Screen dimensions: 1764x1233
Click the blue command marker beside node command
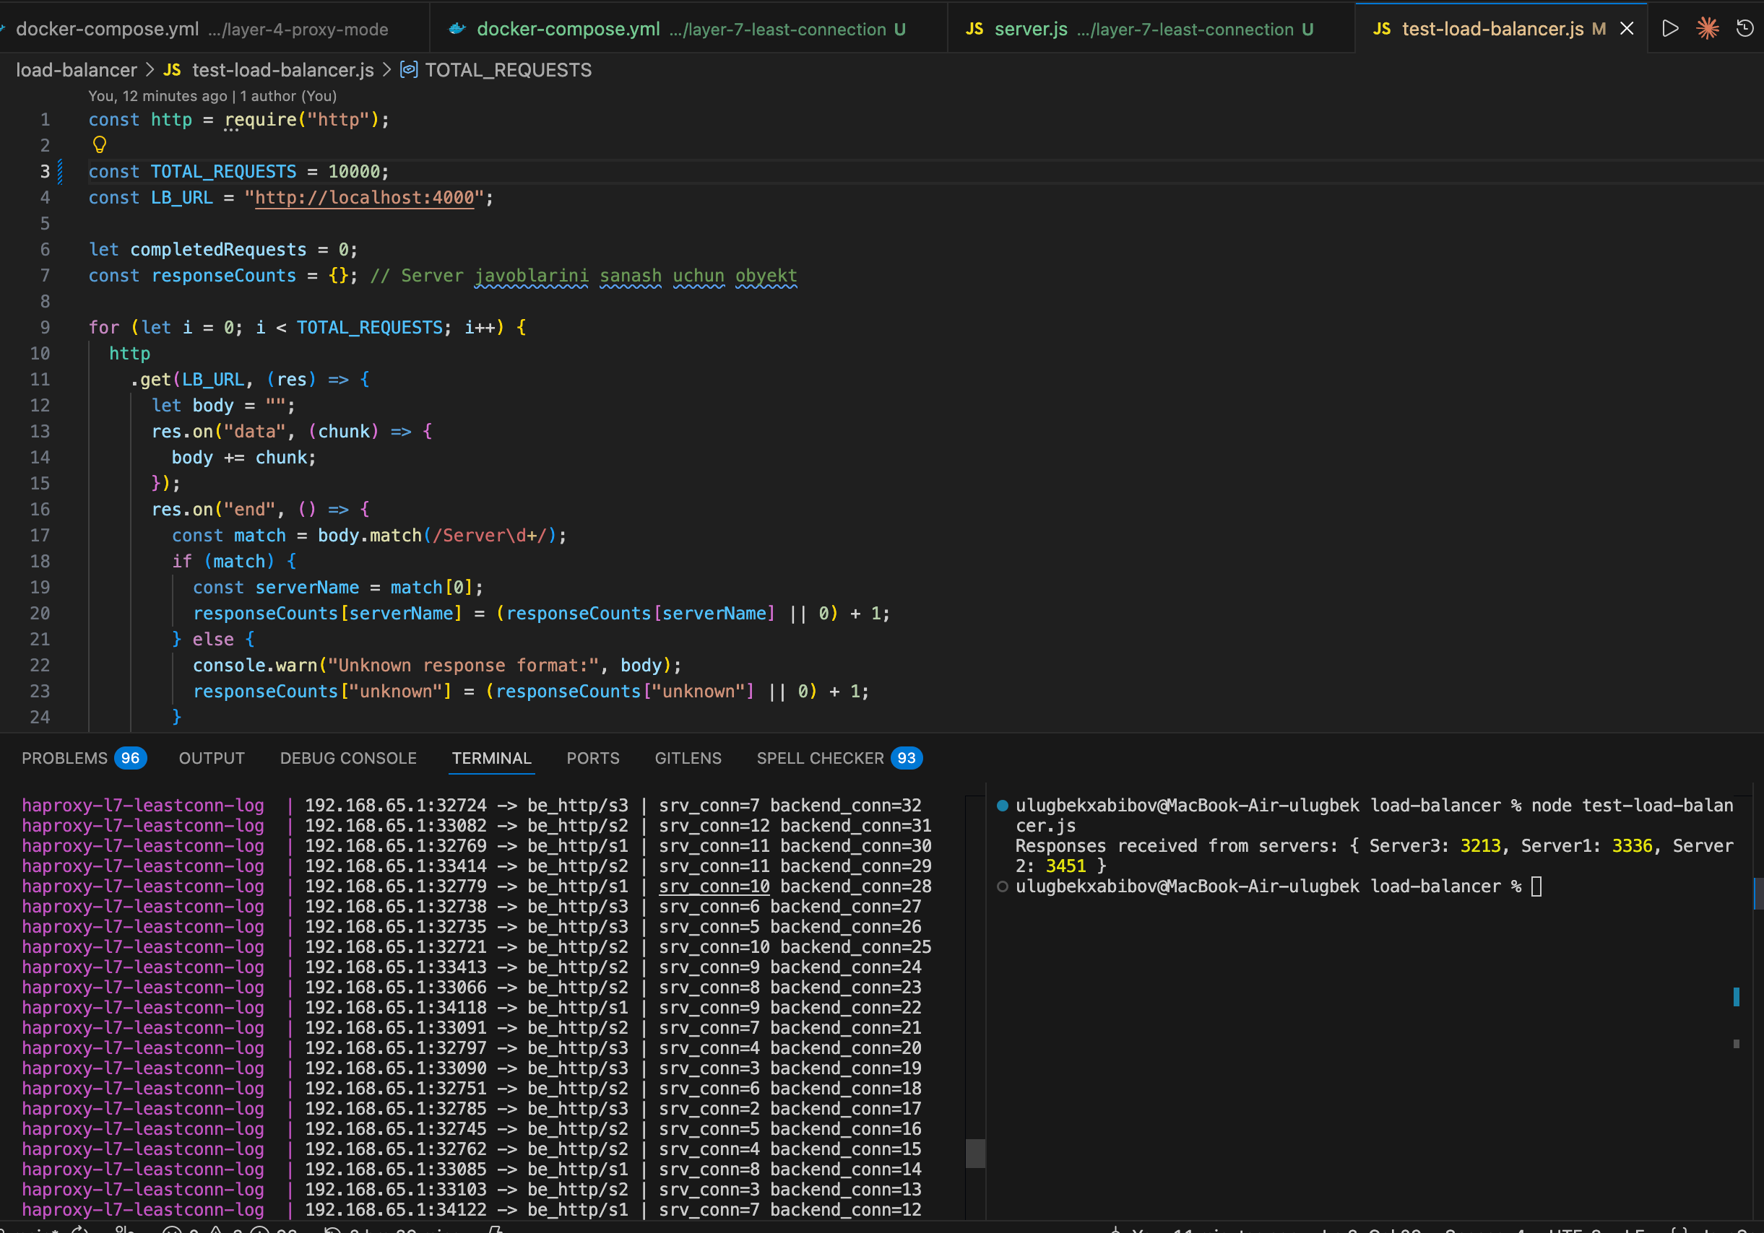1002,806
